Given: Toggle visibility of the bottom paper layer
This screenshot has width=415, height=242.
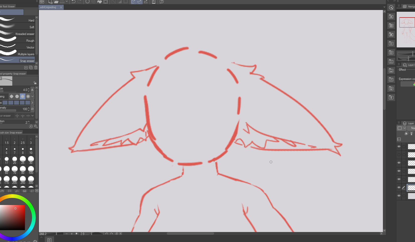Looking at the screenshot, I should [x=399, y=196].
